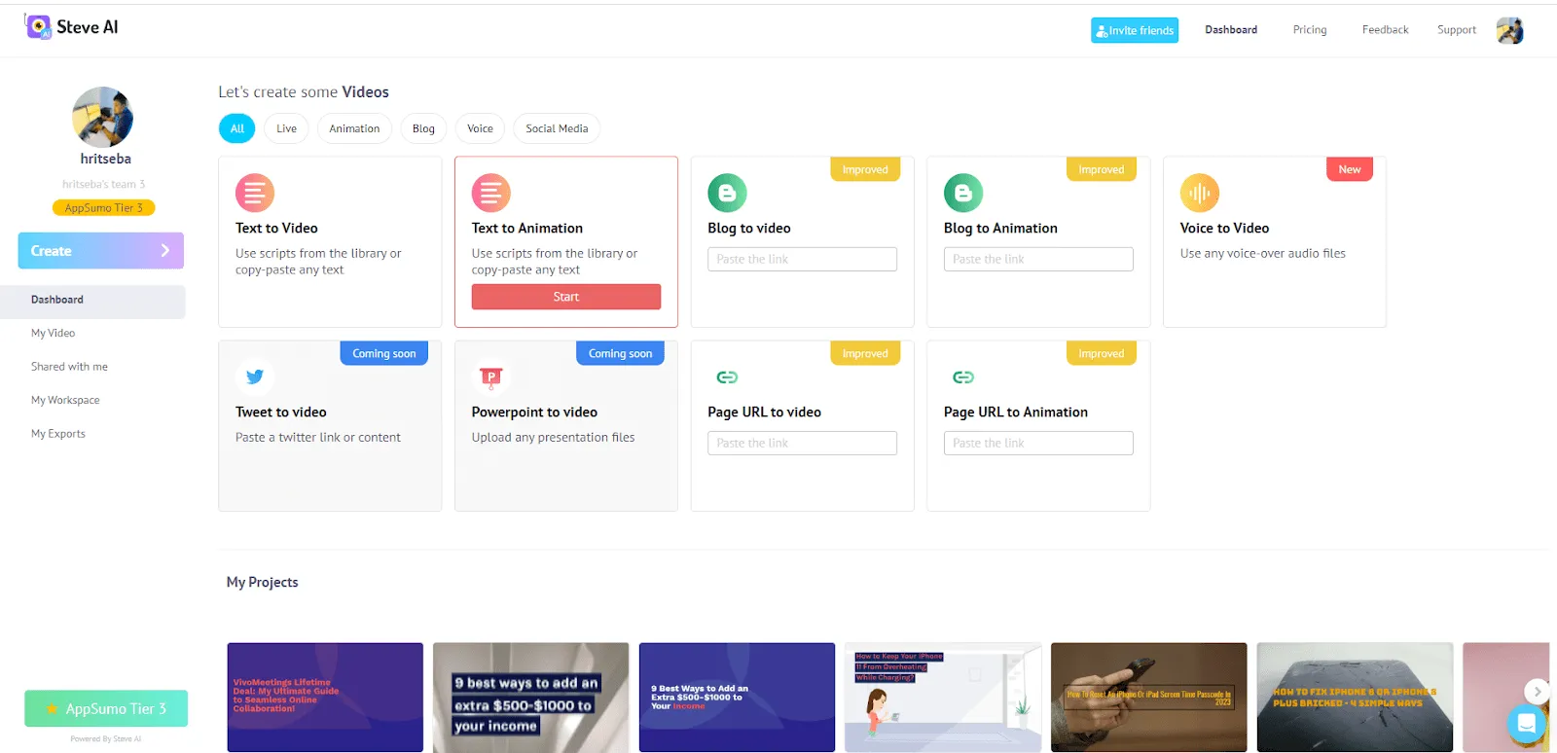This screenshot has width=1557, height=753.
Task: Open My Workspace in the sidebar
Action: click(65, 400)
